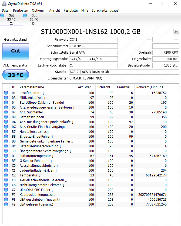
Task: Click status icon of Nicht korrigierbare Sektoren row
Action: pos(6,185)
